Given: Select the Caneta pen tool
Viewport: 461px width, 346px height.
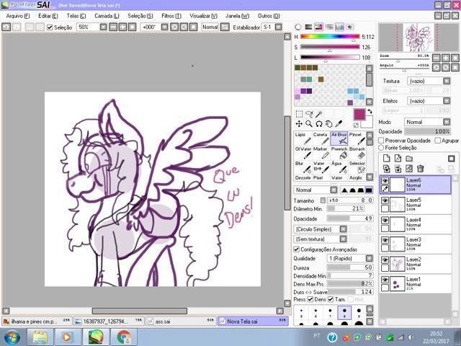Looking at the screenshot, I should [x=321, y=138].
